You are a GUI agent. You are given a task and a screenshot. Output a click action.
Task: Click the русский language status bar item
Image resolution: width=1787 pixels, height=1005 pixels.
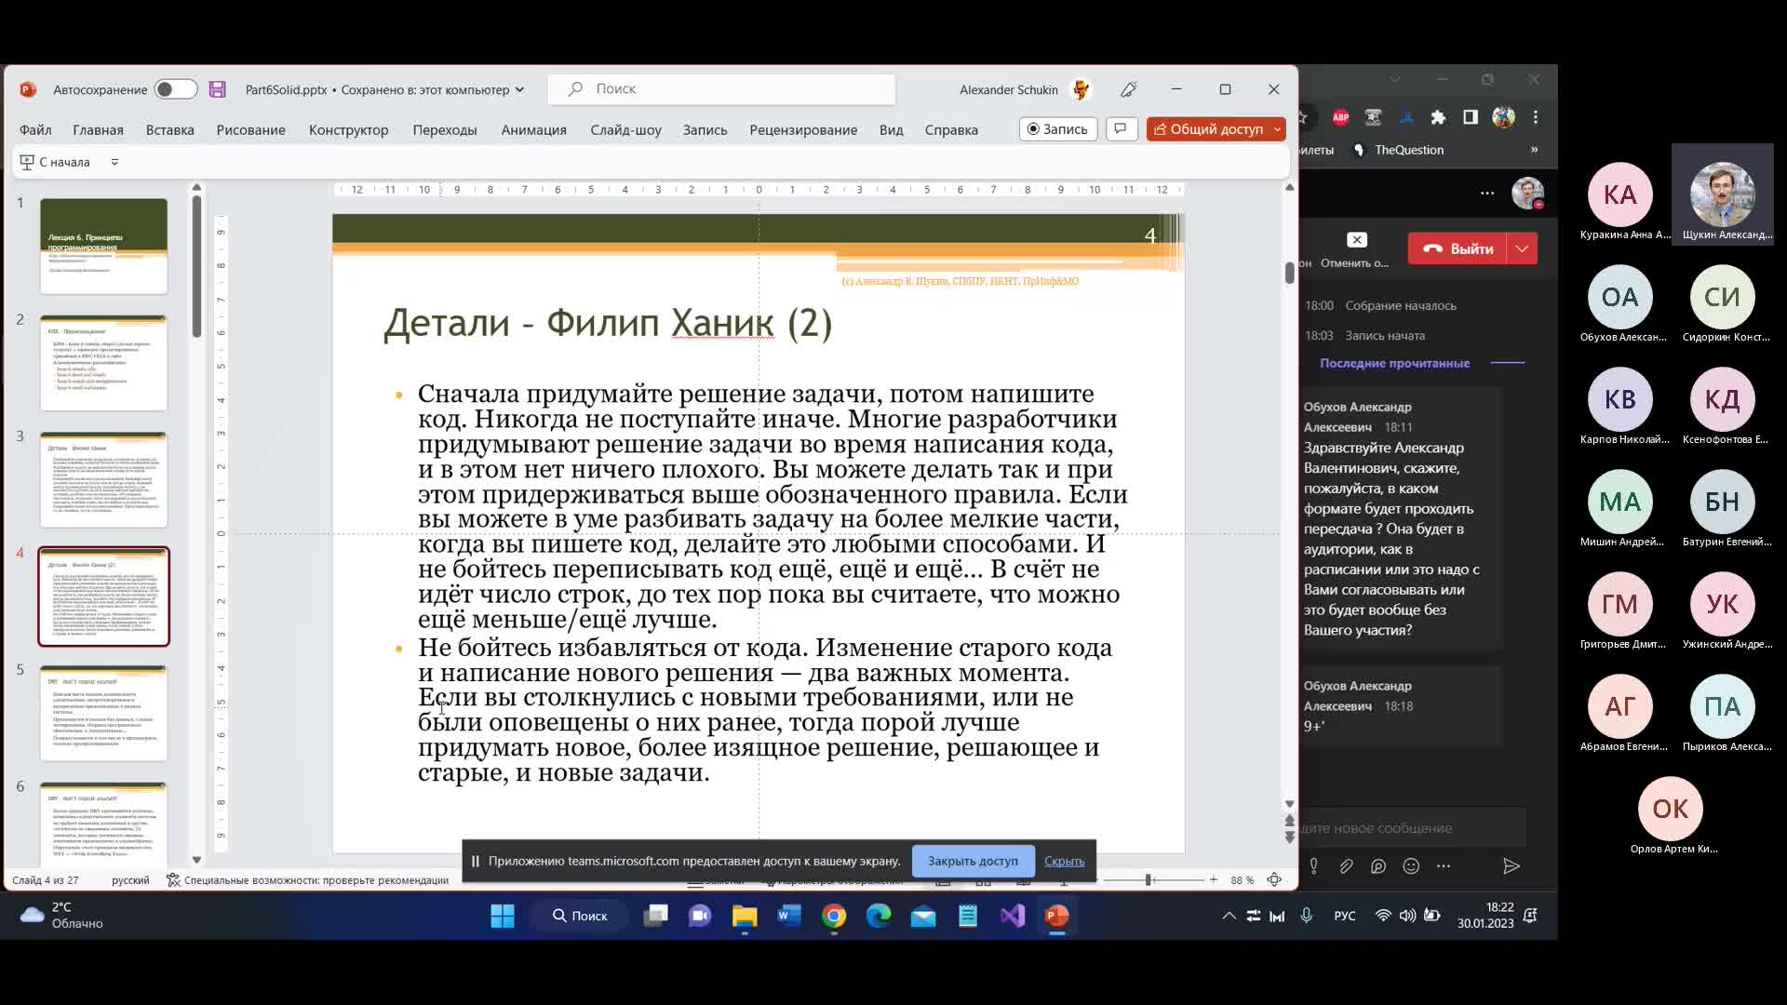click(130, 880)
